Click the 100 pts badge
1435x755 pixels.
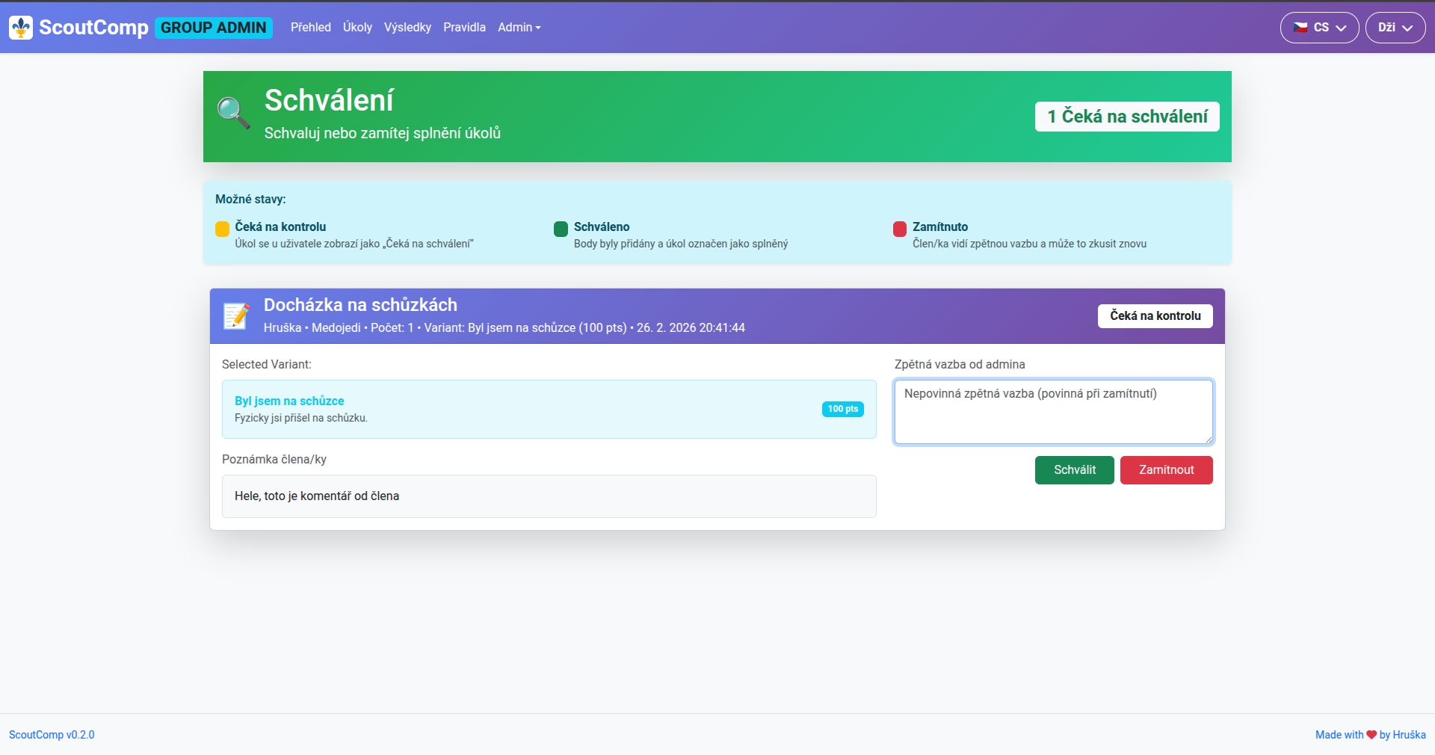tap(842, 409)
